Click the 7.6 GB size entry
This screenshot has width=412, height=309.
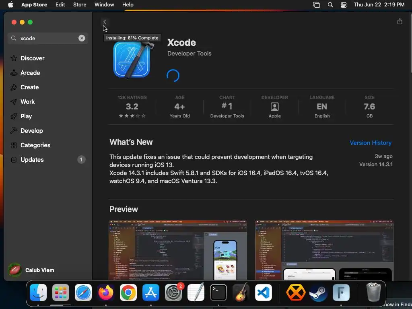369,106
